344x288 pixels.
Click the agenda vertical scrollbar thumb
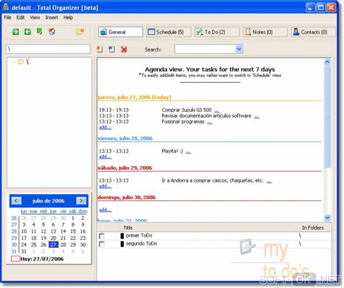pos(327,117)
